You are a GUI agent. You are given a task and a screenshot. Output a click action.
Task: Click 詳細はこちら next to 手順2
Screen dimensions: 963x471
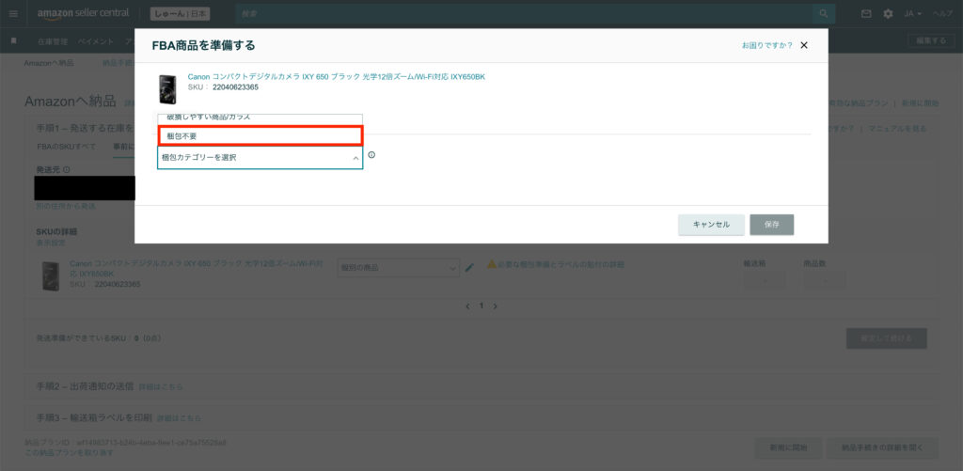pyautogui.click(x=160, y=387)
